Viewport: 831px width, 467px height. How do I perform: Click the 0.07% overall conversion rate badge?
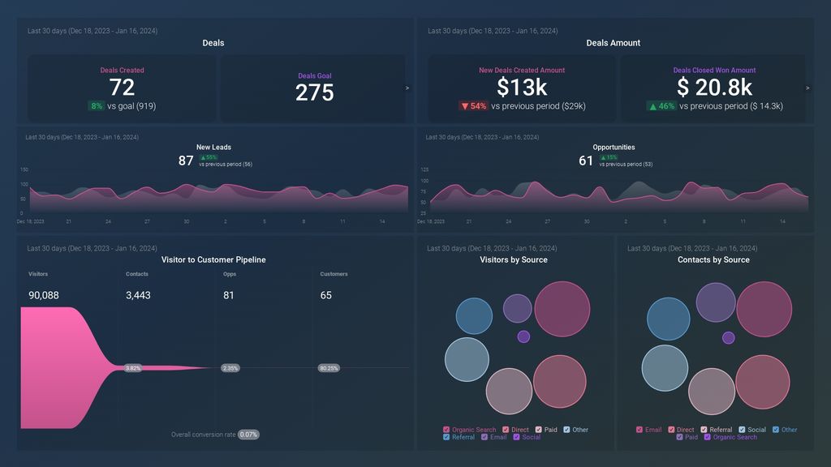249,435
